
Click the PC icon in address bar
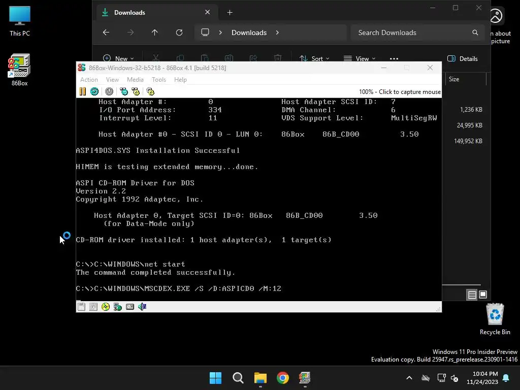[x=205, y=32]
